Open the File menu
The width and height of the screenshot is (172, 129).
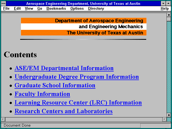[6, 8]
